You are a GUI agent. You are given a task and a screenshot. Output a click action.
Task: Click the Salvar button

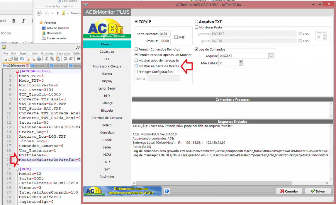click(x=318, y=191)
